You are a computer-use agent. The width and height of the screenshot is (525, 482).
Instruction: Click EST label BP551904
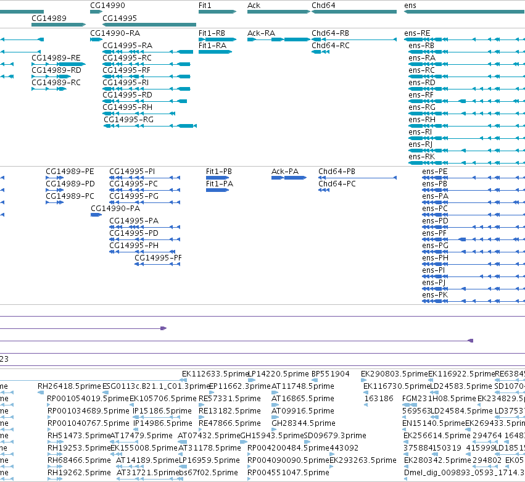331,374
